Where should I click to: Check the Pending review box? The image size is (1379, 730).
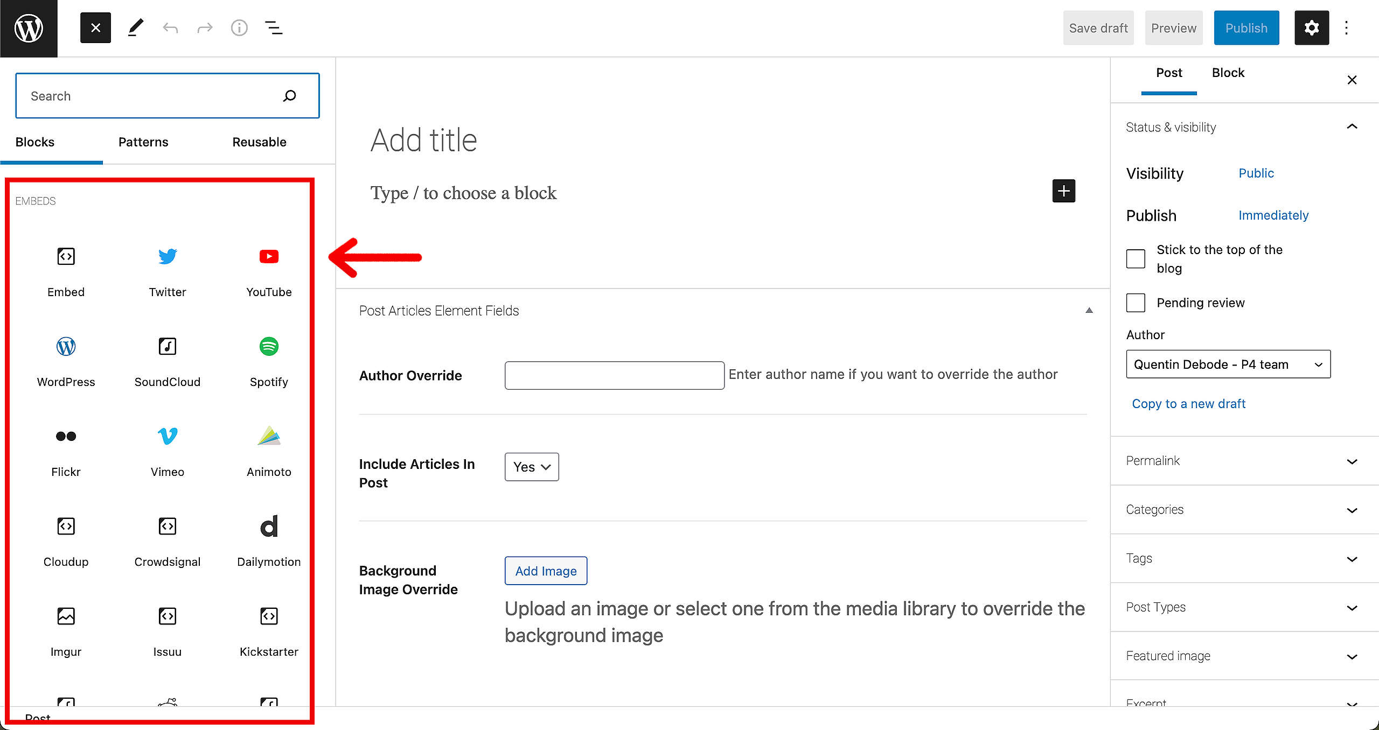(x=1136, y=303)
